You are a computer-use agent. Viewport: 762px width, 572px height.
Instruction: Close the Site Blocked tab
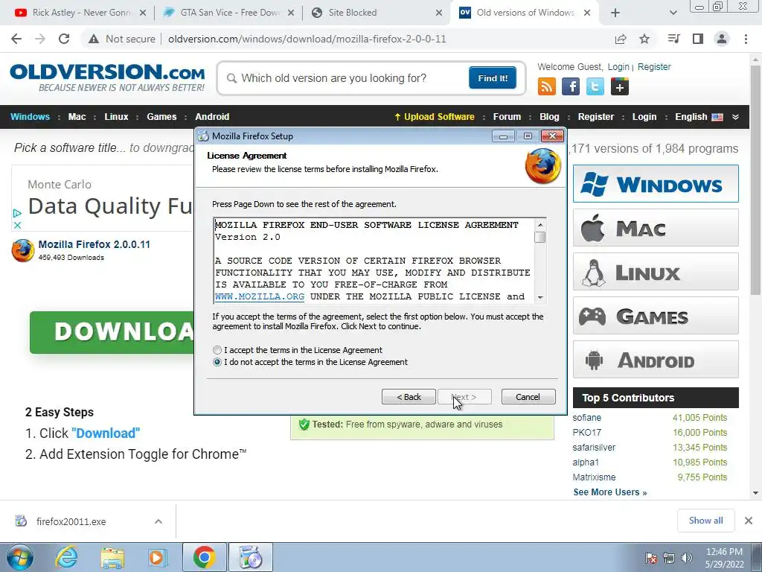click(439, 13)
